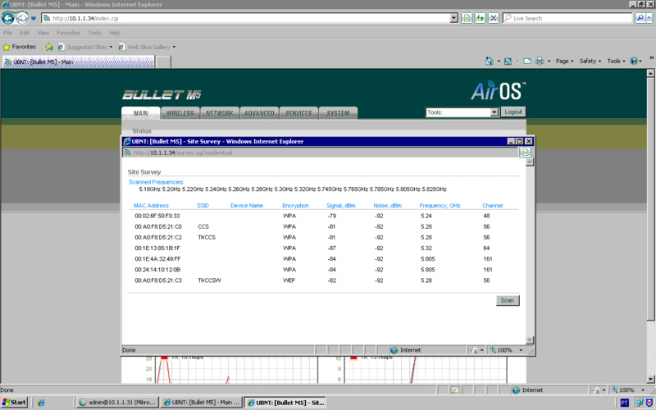Select MAC address 00:02:6F:50:F0:33 row
This screenshot has width=656, height=410.
point(323,216)
